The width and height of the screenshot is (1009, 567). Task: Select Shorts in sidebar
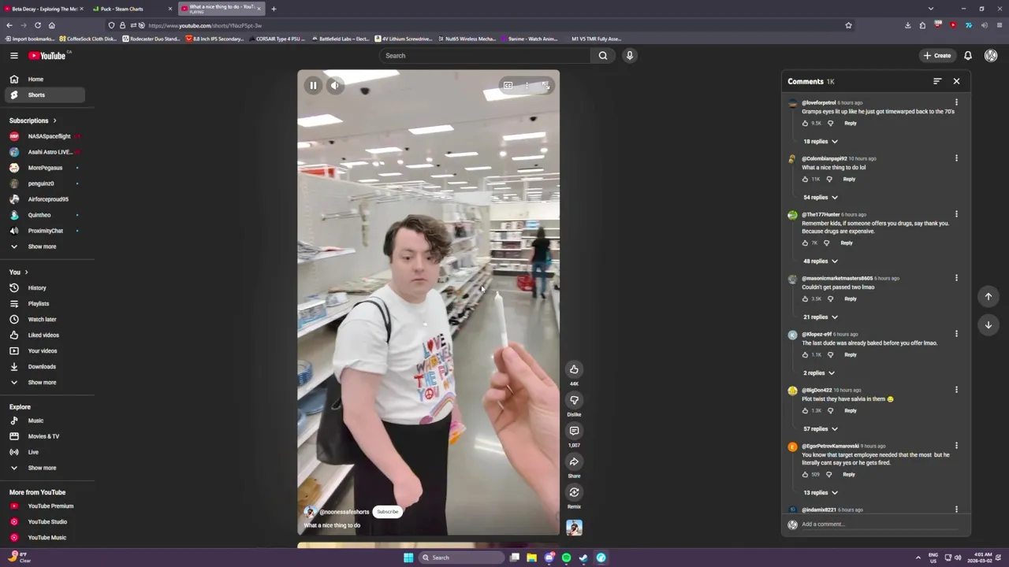[x=43, y=94]
